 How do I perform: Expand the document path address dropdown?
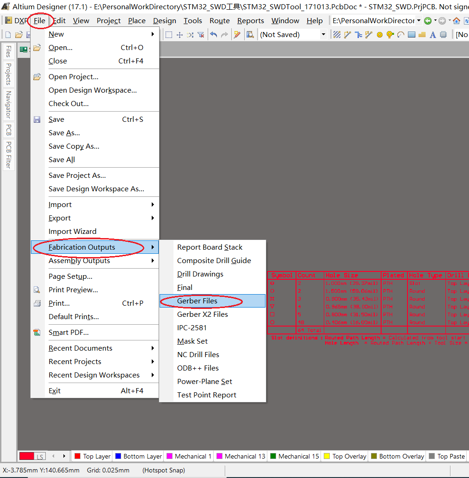pos(419,21)
